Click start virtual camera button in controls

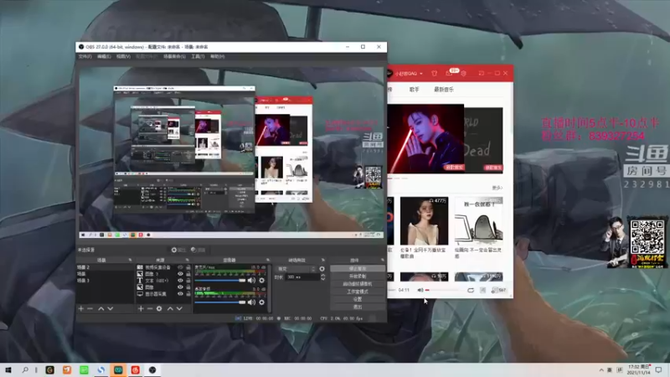coord(358,284)
